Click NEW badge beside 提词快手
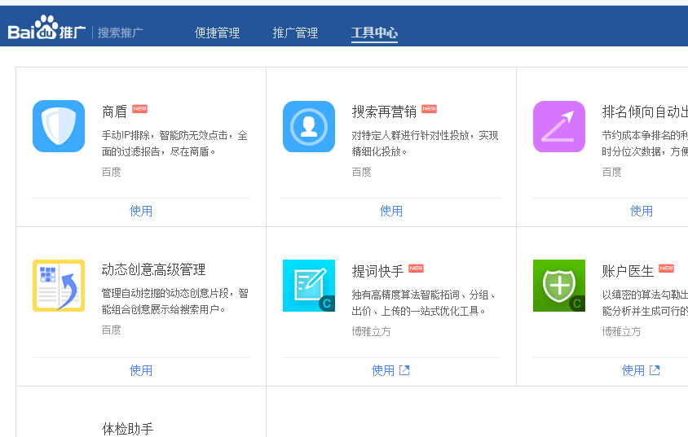 tap(416, 268)
